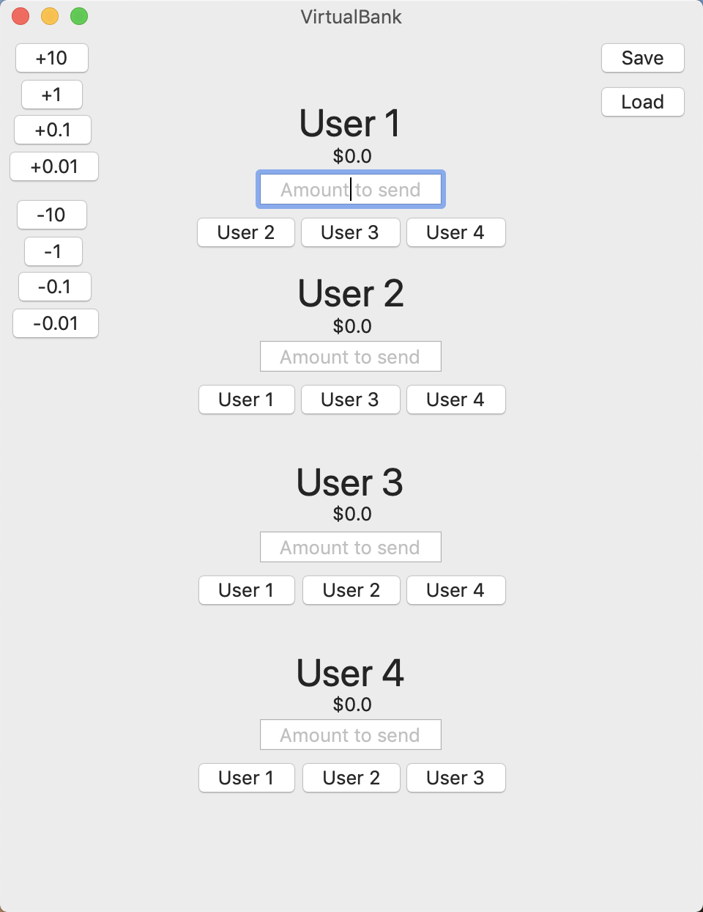The width and height of the screenshot is (703, 912).
Task: Click the -0.1 button
Action: (x=55, y=287)
